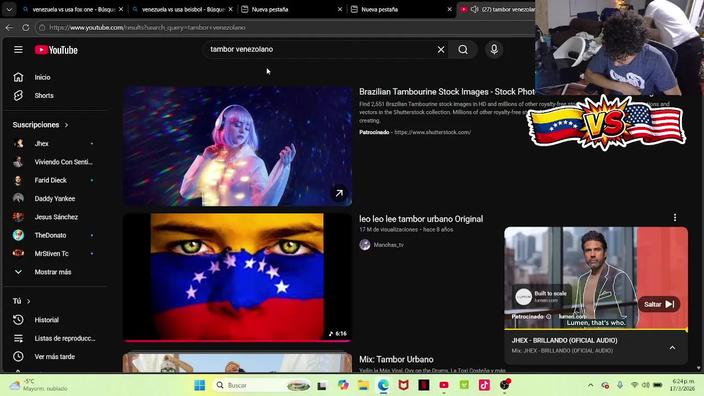
Task: Open File Explorer from the taskbar
Action: pyautogui.click(x=363, y=386)
